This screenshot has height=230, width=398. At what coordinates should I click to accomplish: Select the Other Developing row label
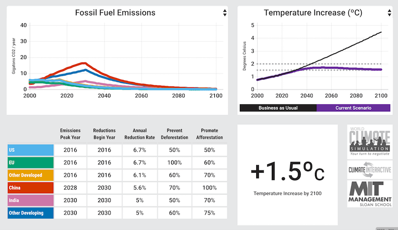(30, 213)
